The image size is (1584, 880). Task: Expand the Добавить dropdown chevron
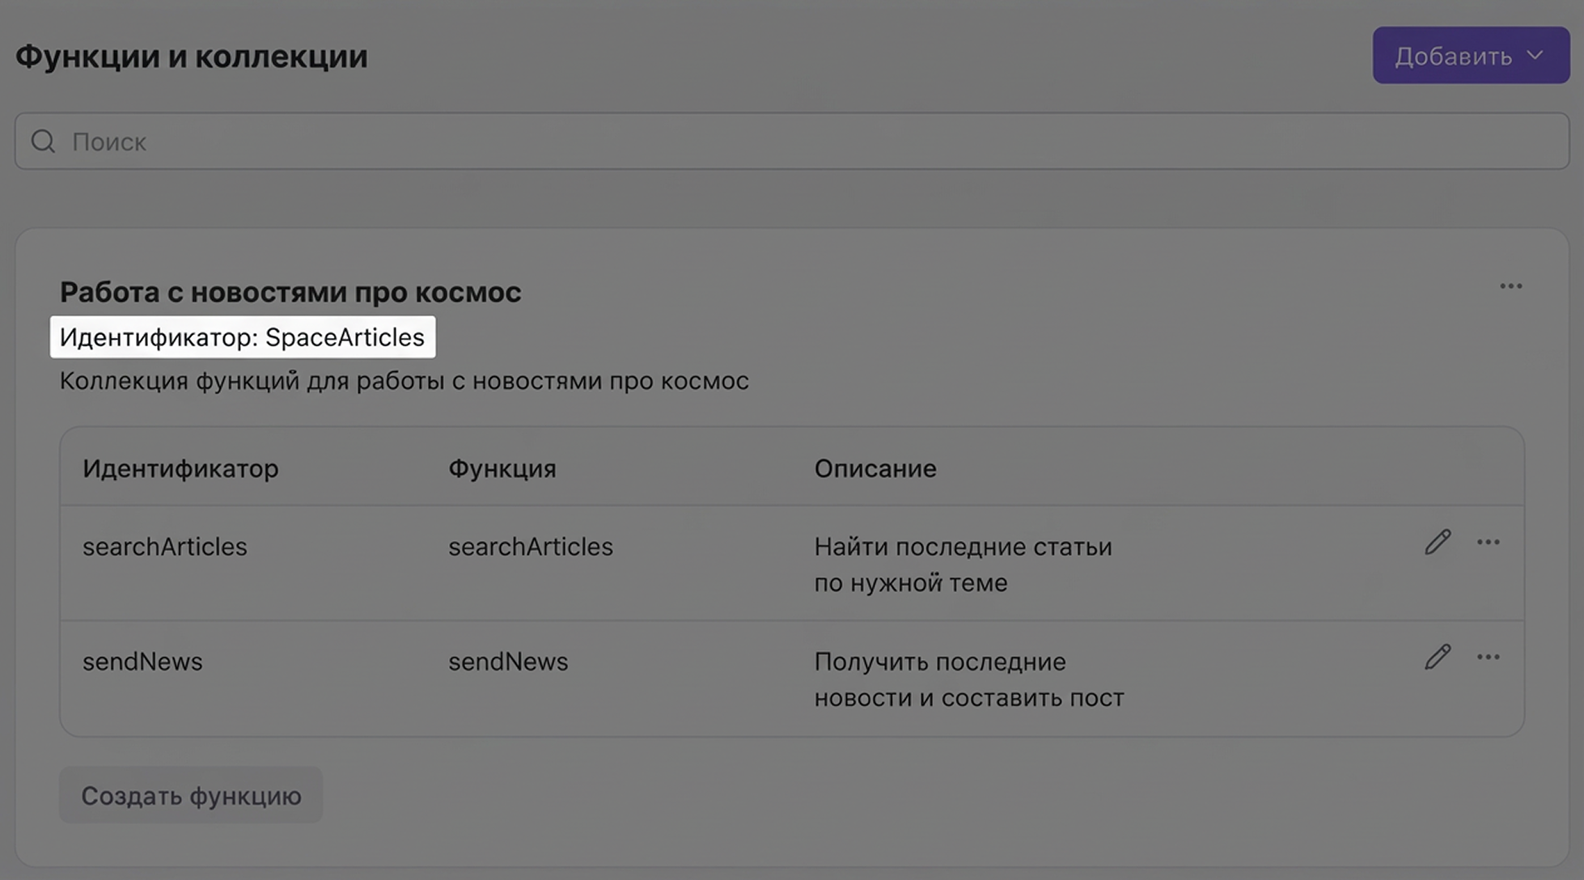(x=1535, y=56)
